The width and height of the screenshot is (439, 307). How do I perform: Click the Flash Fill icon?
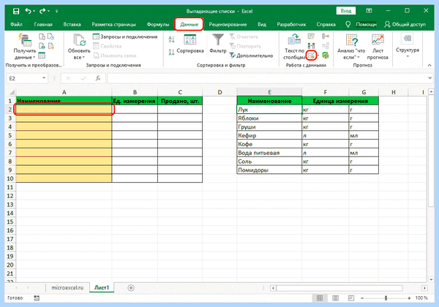[311, 37]
